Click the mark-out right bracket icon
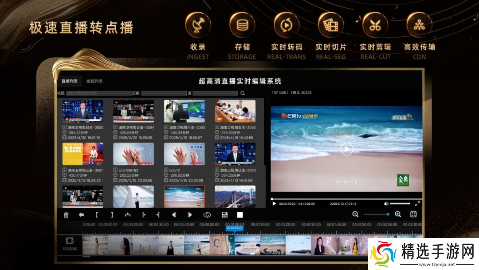Image resolution: width=479 pixels, height=270 pixels. click(x=112, y=215)
